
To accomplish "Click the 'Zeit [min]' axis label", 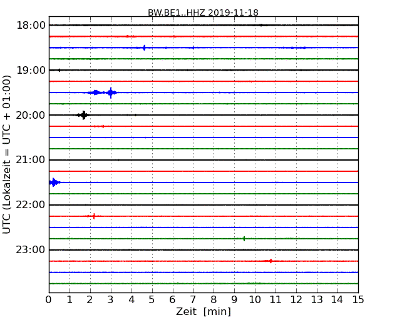I will tap(203, 311).
